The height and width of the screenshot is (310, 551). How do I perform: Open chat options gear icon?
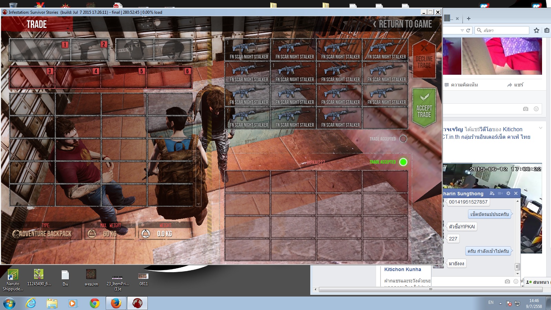[508, 193]
